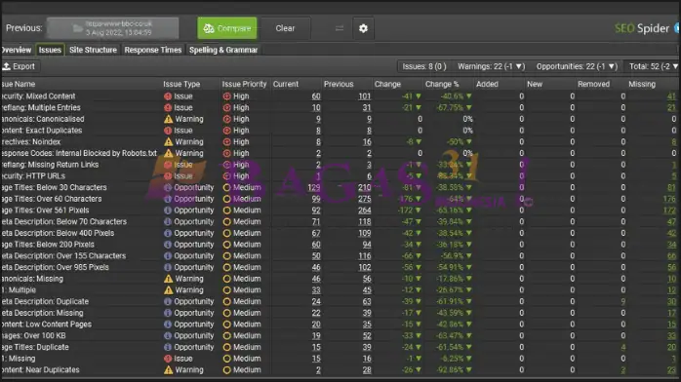Sort by the Change % column header
This screenshot has width=681, height=382.
pos(442,84)
